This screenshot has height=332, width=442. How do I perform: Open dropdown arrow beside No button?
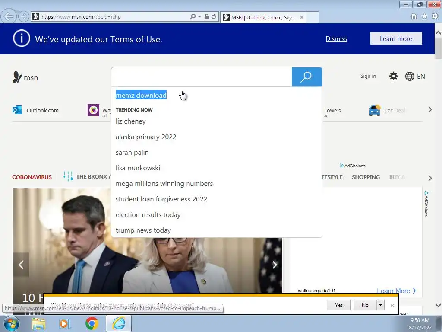pyautogui.click(x=381, y=305)
